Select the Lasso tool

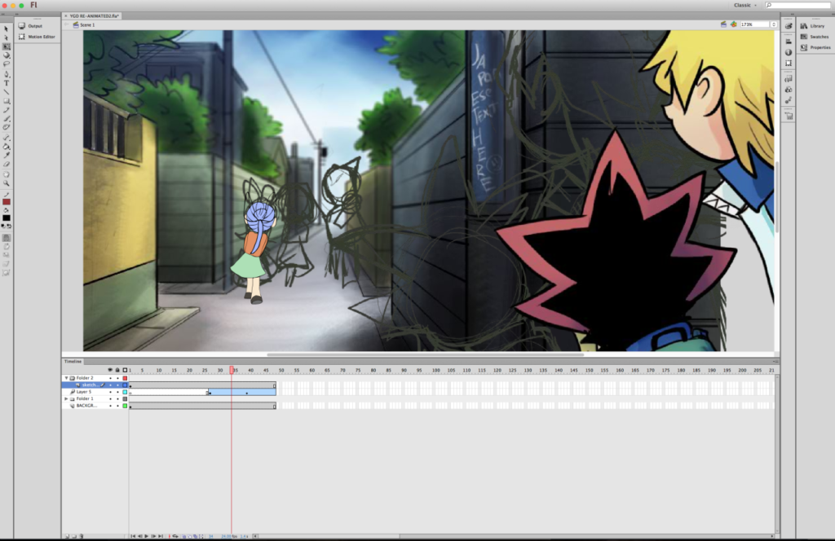(x=7, y=64)
